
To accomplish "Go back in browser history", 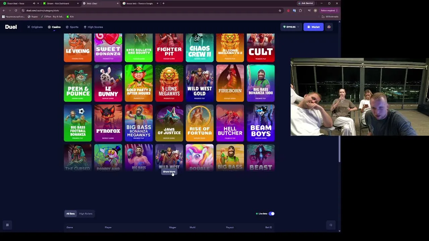I will pos(4,10).
